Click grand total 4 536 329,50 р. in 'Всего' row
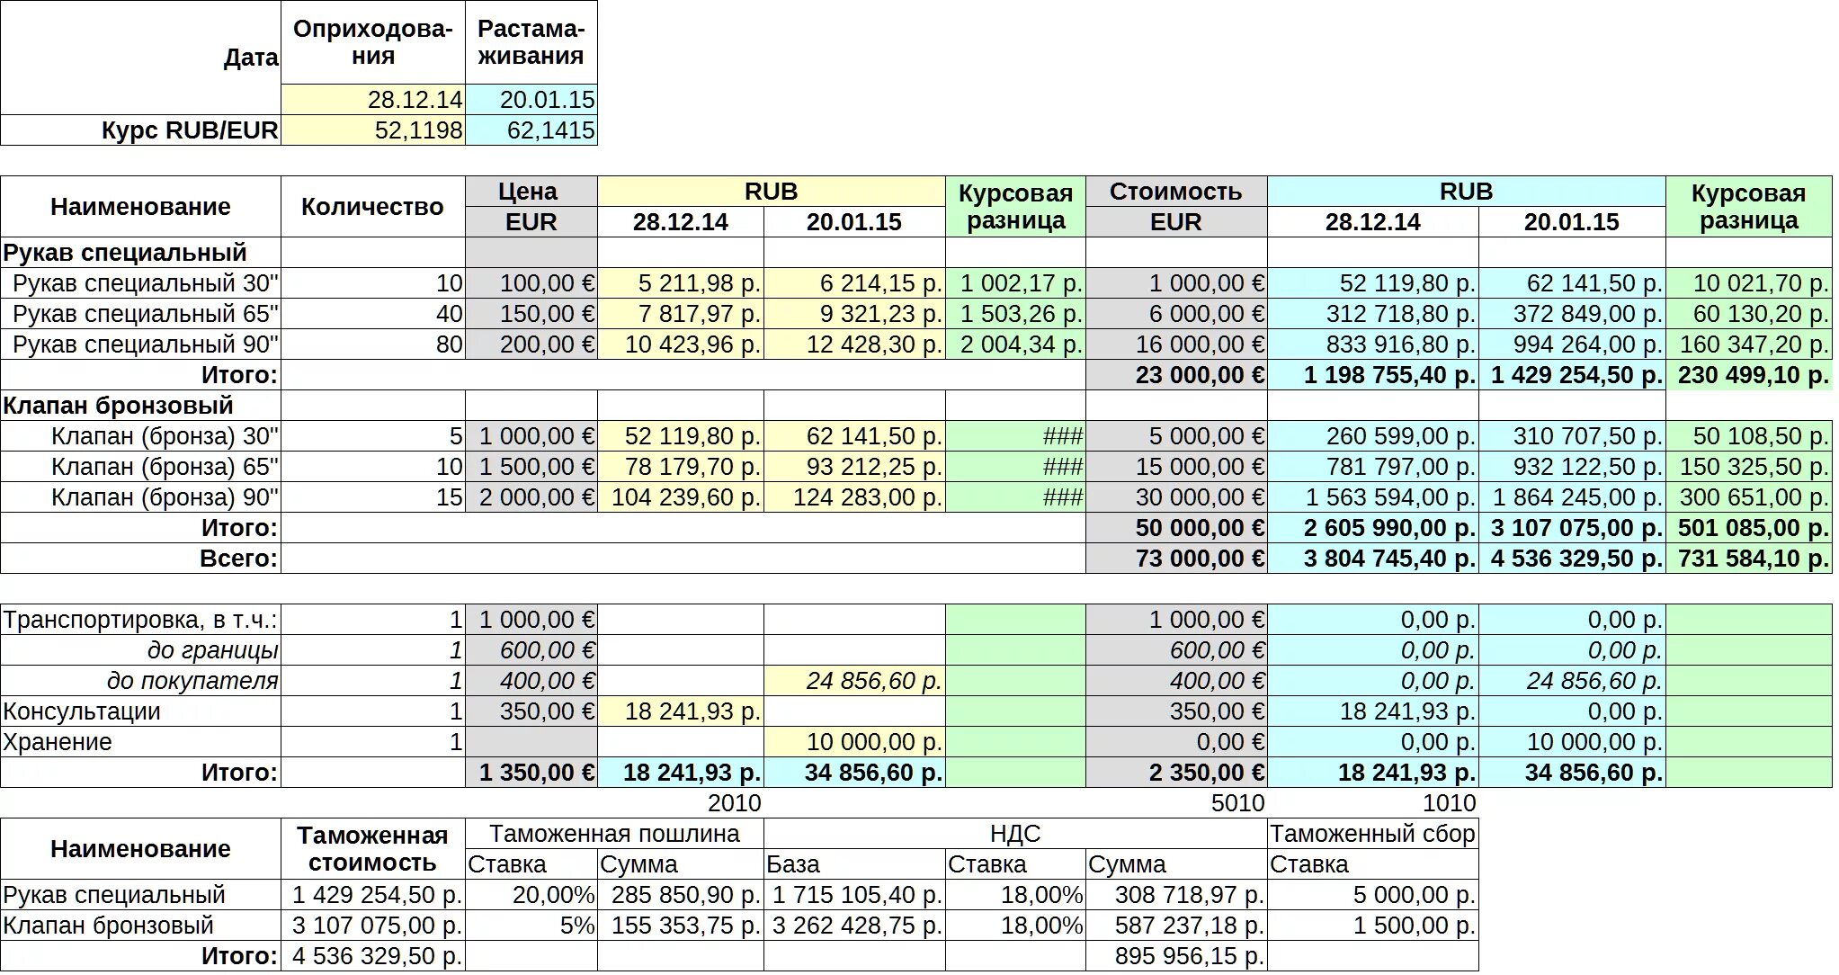This screenshot has width=1839, height=975. 1573,559
